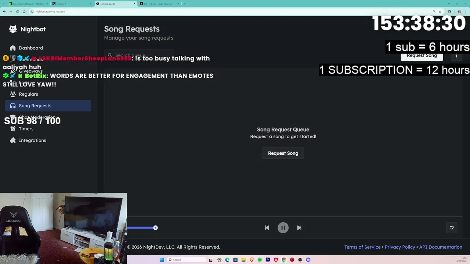Screen dimensions: 470x264
Task: Adjust the volume slider handle
Action: [155, 228]
